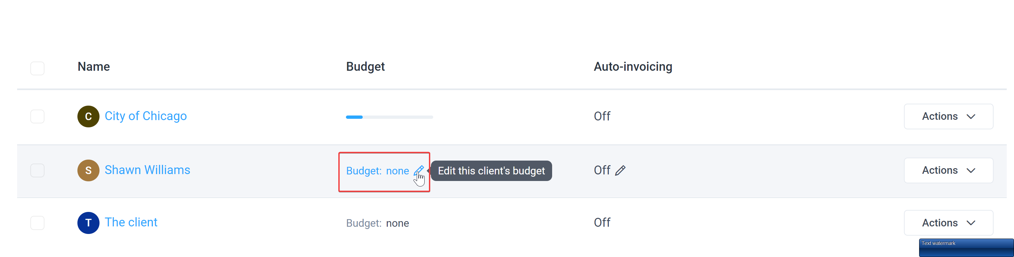
Task: Click the Auto-invoicing column header
Action: click(633, 67)
